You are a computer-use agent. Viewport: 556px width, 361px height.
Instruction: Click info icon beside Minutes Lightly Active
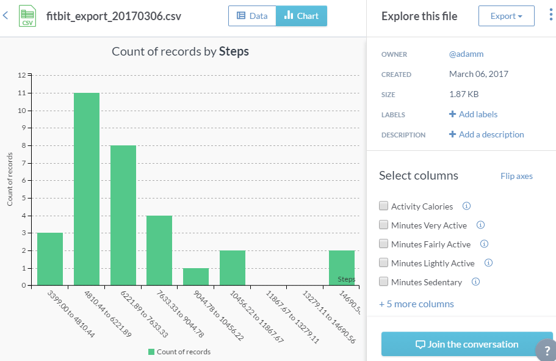tap(488, 263)
